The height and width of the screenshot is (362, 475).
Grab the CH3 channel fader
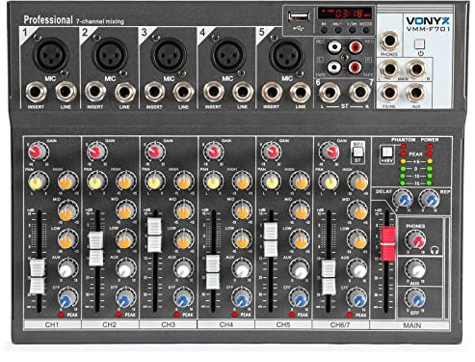pos(154,236)
